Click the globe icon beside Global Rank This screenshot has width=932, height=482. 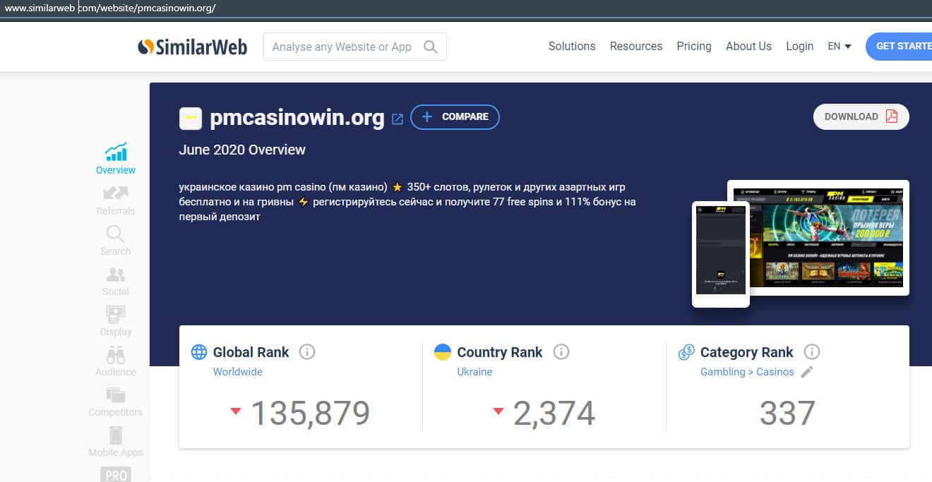[x=199, y=351]
